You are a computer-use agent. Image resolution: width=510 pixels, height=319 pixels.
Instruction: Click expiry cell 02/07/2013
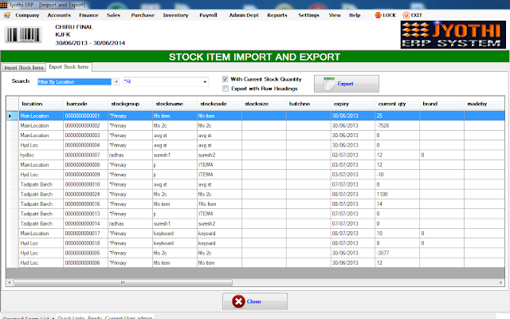click(x=353, y=155)
